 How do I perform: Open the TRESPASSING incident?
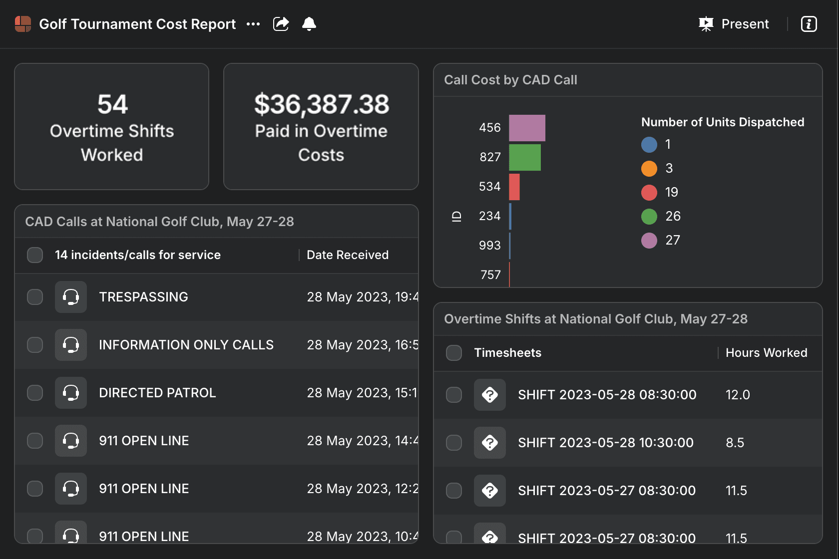[143, 297]
